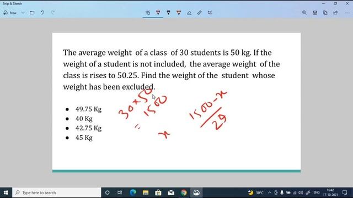353x198 pixels.
Task: Open the See more ellipsis menu
Action: coord(347,13)
